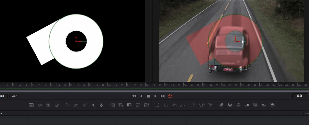This screenshot has height=125, width=309.
Task: Insert a Brightness Contrast node
Action: (x=93, y=105)
